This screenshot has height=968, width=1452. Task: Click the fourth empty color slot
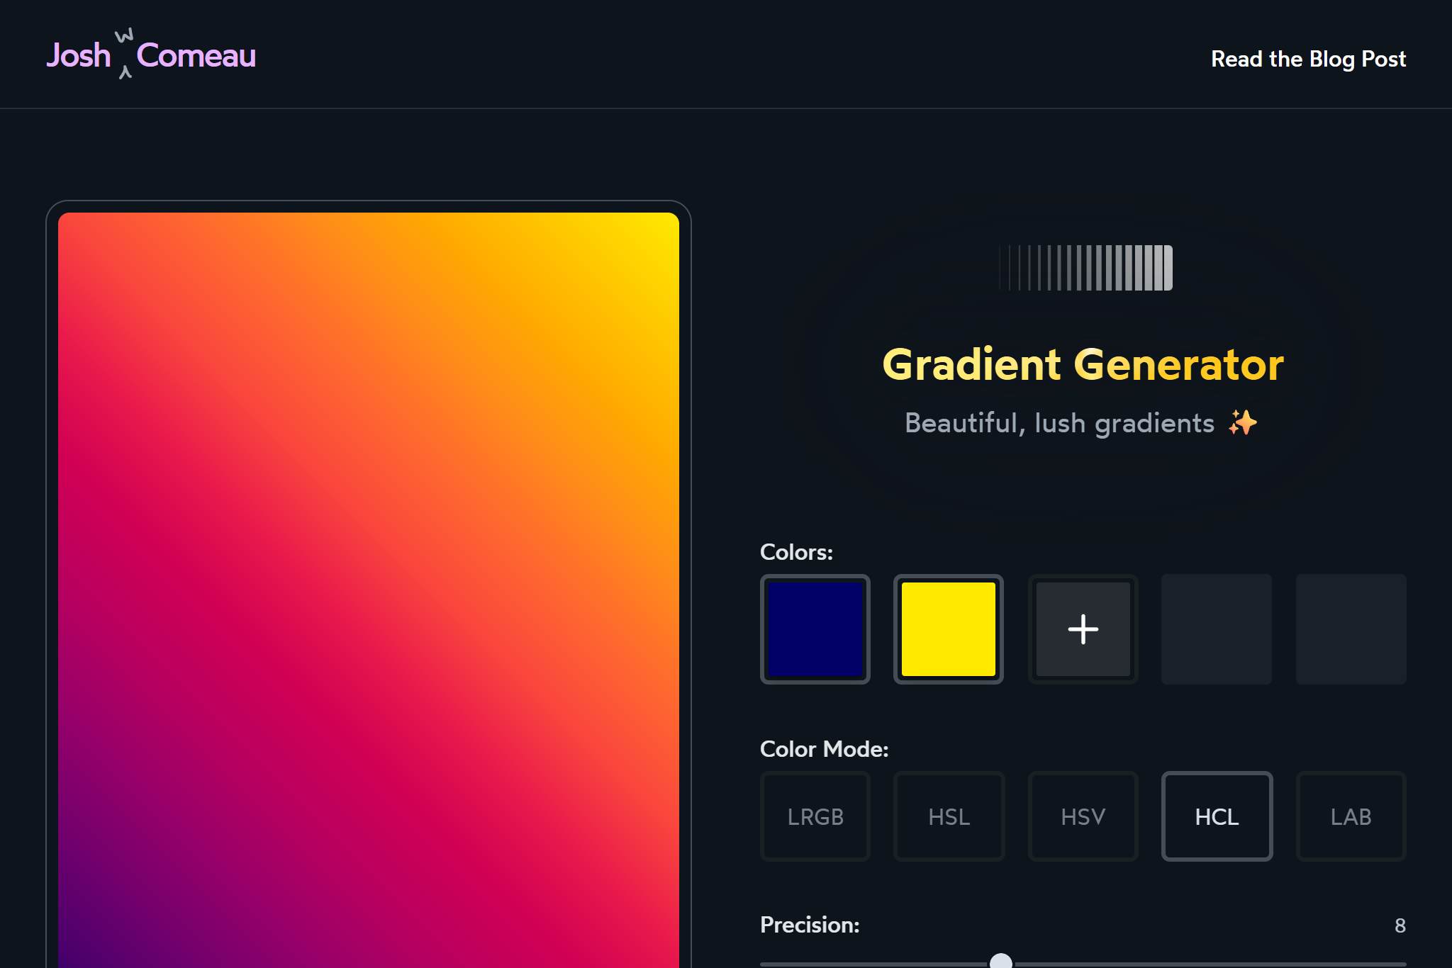tap(1217, 629)
